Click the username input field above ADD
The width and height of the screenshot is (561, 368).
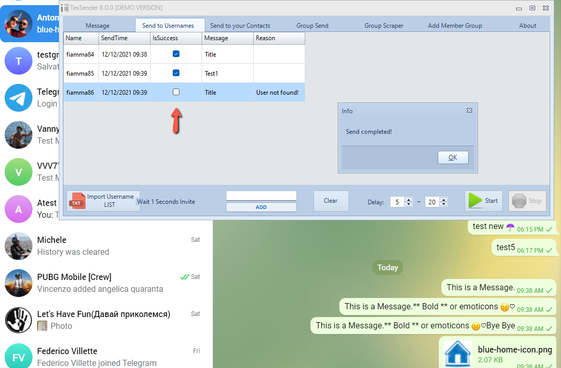261,196
